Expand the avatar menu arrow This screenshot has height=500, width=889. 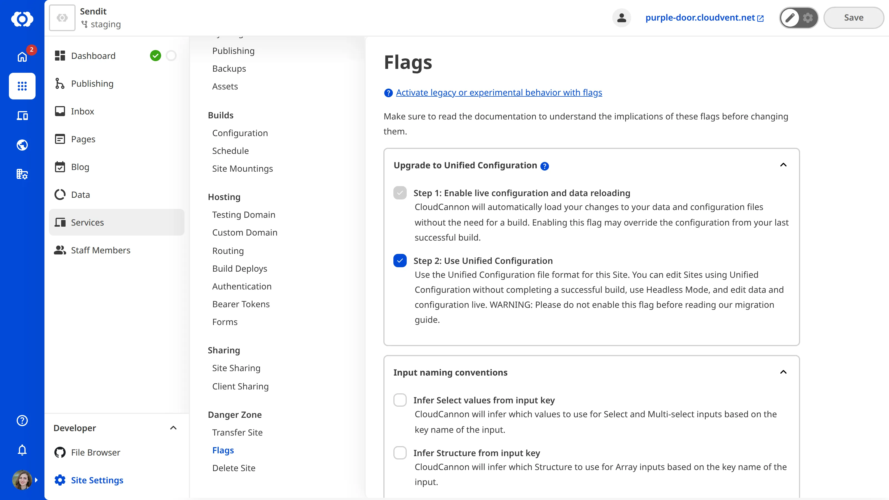tap(36, 480)
